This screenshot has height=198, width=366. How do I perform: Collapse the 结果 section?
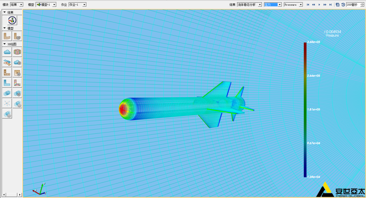4,13
